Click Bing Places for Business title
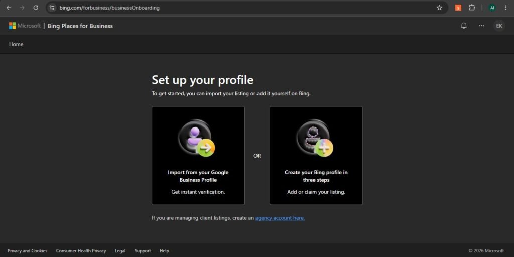 80,26
